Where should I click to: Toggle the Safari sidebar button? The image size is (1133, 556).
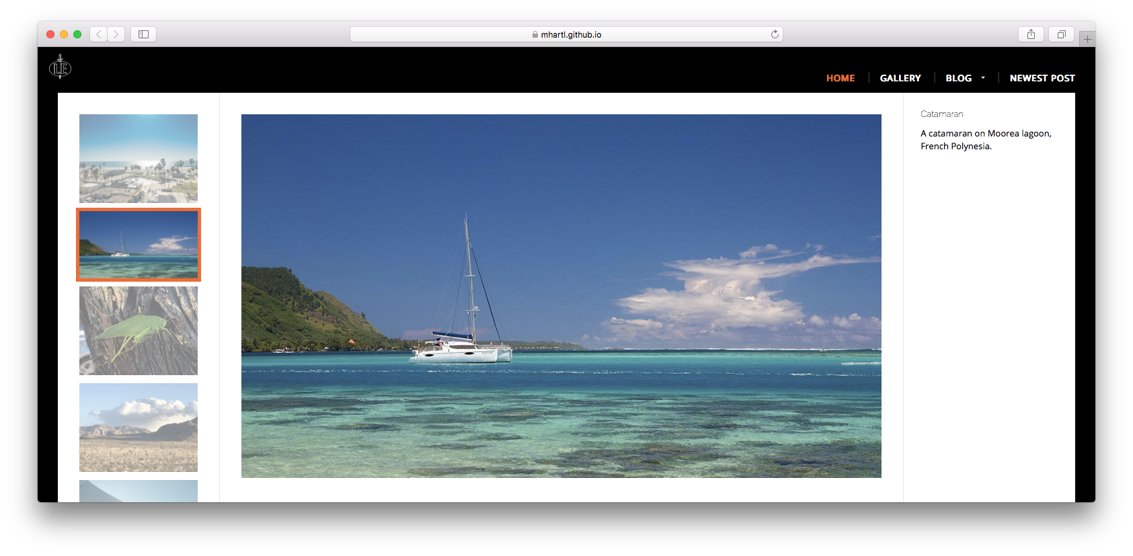(x=143, y=34)
